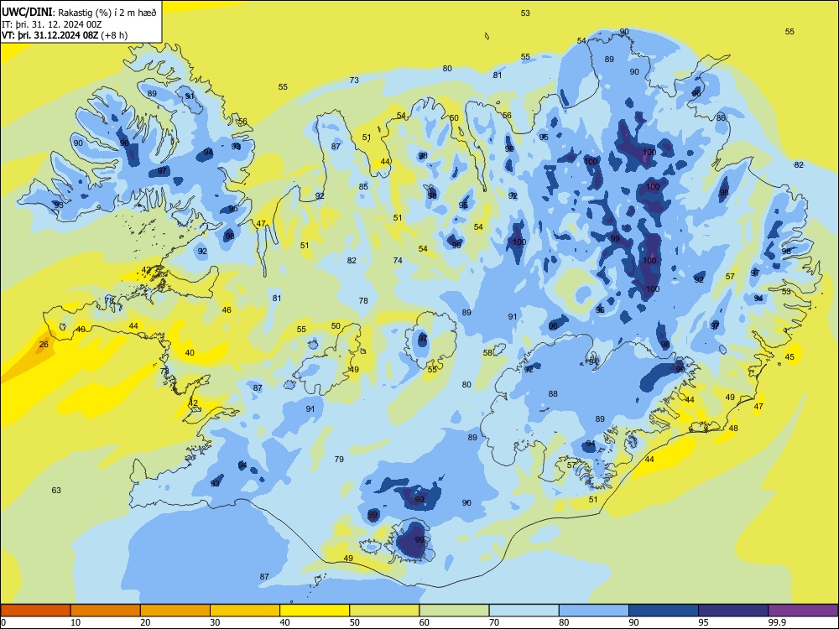The image size is (839, 629).
Task: Click the '99.9' legend tick label
Action: [776, 622]
